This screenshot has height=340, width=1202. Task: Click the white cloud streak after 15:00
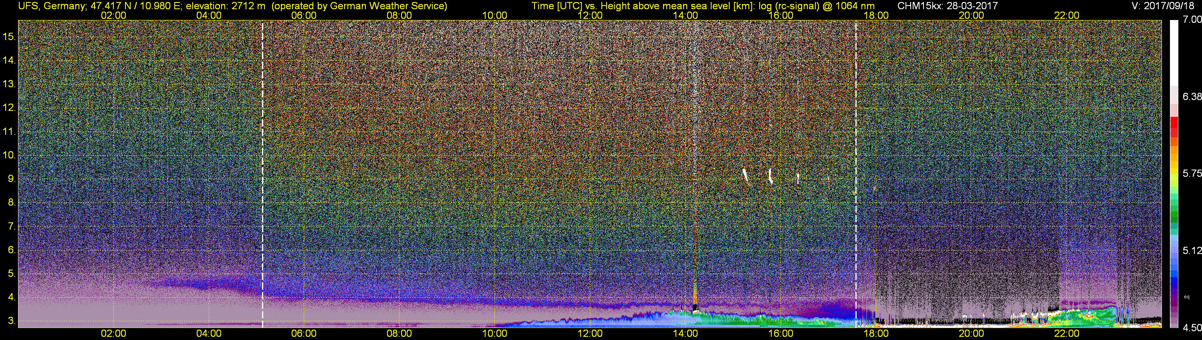745,176
